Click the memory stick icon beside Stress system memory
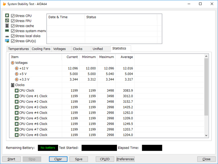The height and width of the screenshot is (164, 218). (7, 30)
